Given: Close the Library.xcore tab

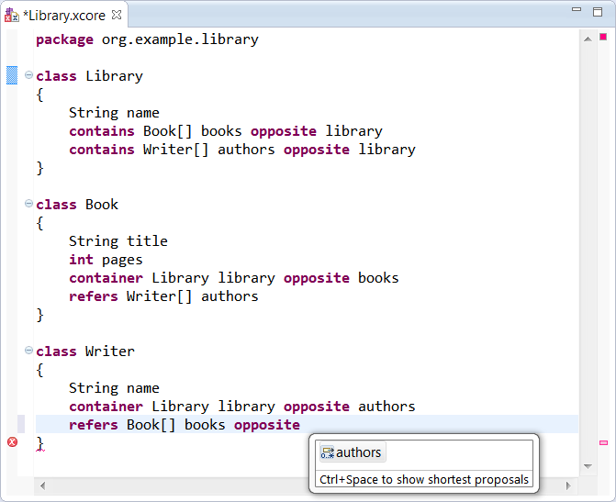Looking at the screenshot, I should [117, 15].
